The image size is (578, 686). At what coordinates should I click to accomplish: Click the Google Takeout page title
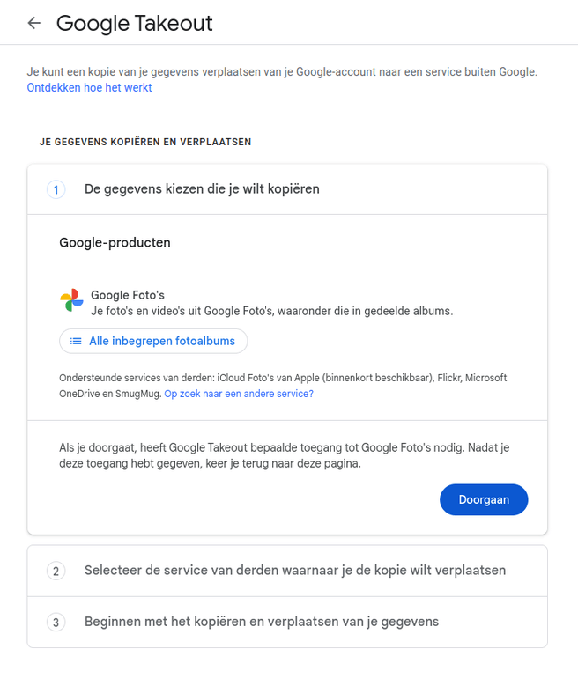point(135,23)
